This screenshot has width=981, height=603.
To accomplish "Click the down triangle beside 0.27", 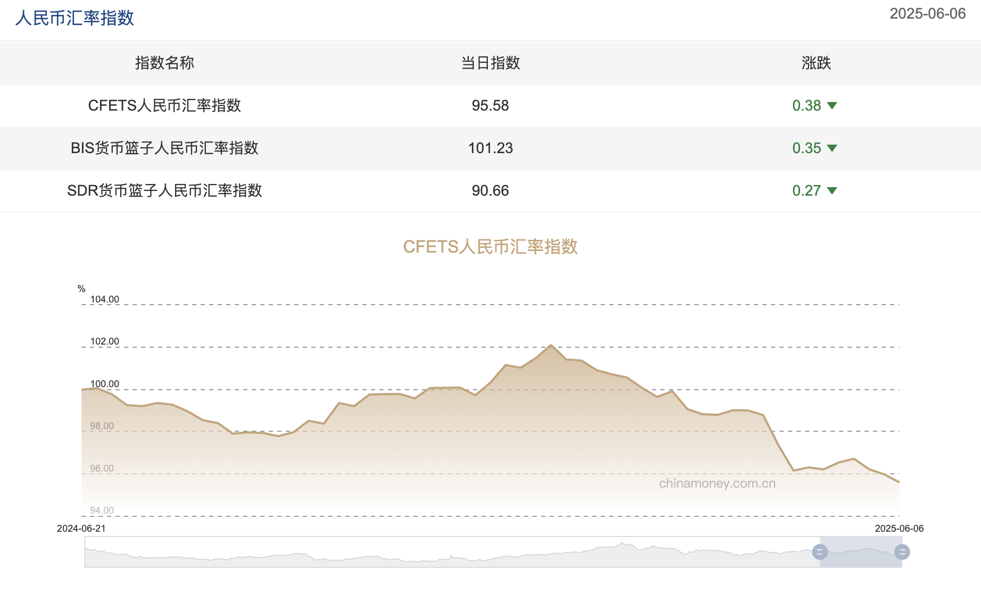I will pyautogui.click(x=833, y=191).
